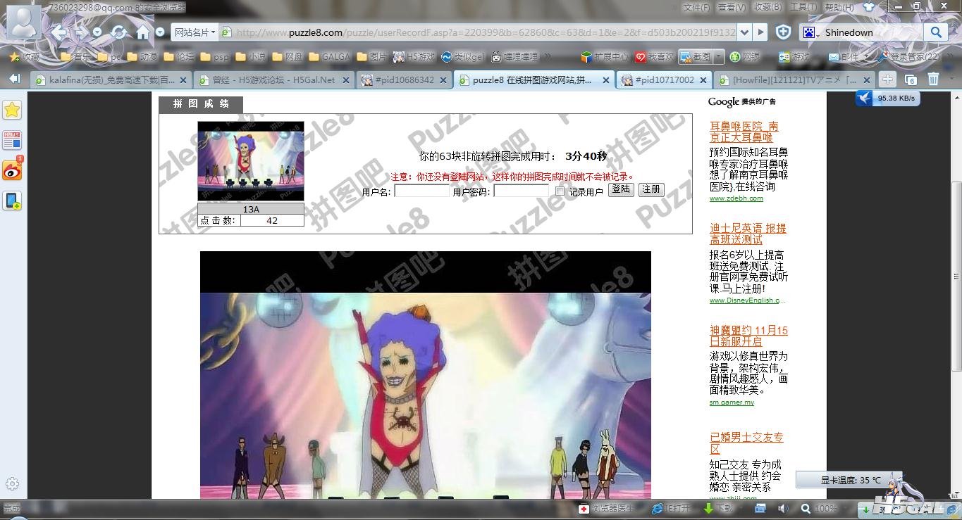This screenshot has width=962, height=520.
Task: Collapse the sidebar with the arrow next to tabs
Action: [x=14, y=79]
